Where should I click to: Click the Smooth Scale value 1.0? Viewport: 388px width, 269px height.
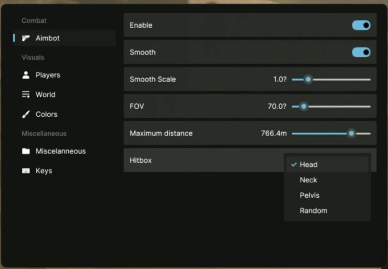tap(280, 80)
